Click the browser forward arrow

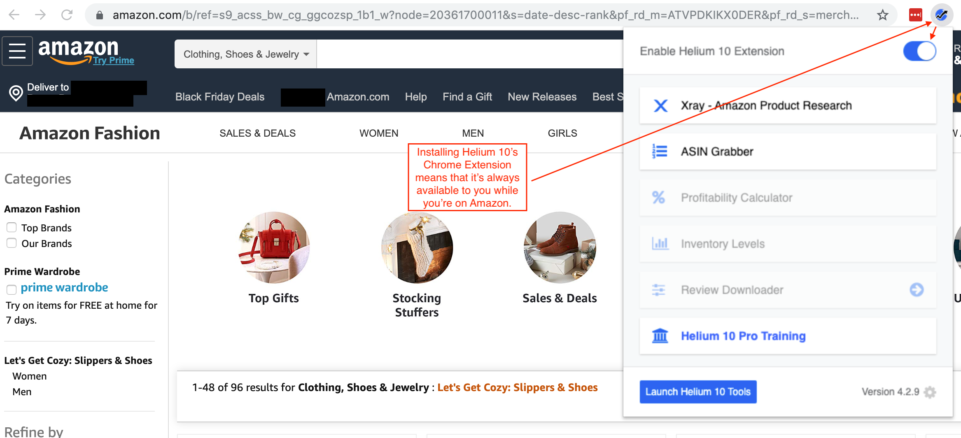(x=40, y=15)
